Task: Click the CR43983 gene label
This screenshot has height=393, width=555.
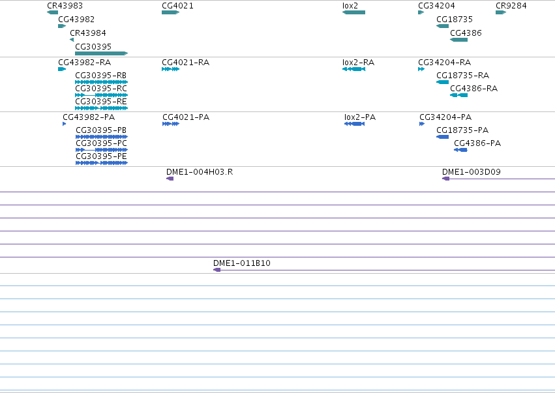Action: tap(65, 6)
